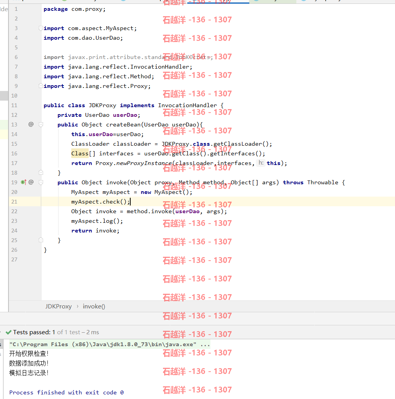
Task: Click console output '开始权限检查!'
Action: [x=29, y=354]
